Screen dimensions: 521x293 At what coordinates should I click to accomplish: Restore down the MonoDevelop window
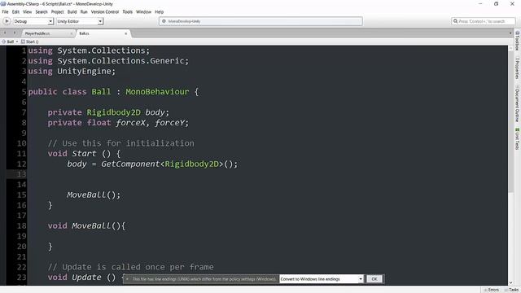click(x=496, y=4)
